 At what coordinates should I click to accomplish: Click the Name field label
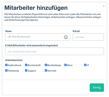[8, 31]
